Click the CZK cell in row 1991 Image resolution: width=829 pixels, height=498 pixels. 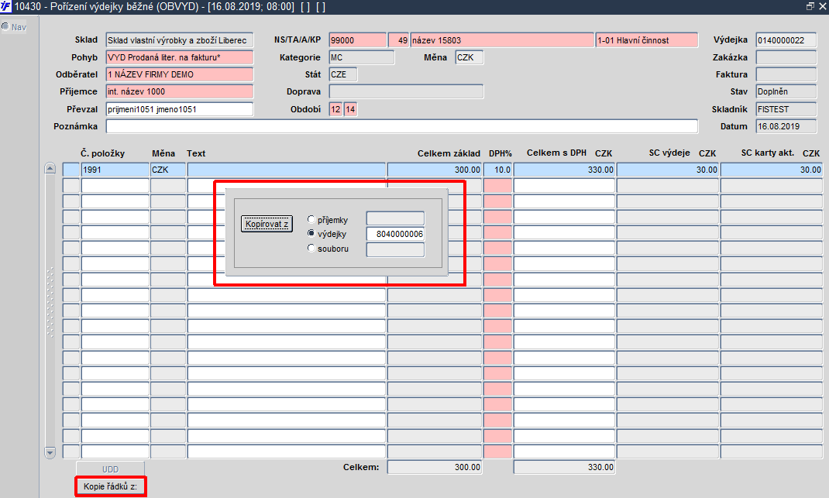point(168,170)
